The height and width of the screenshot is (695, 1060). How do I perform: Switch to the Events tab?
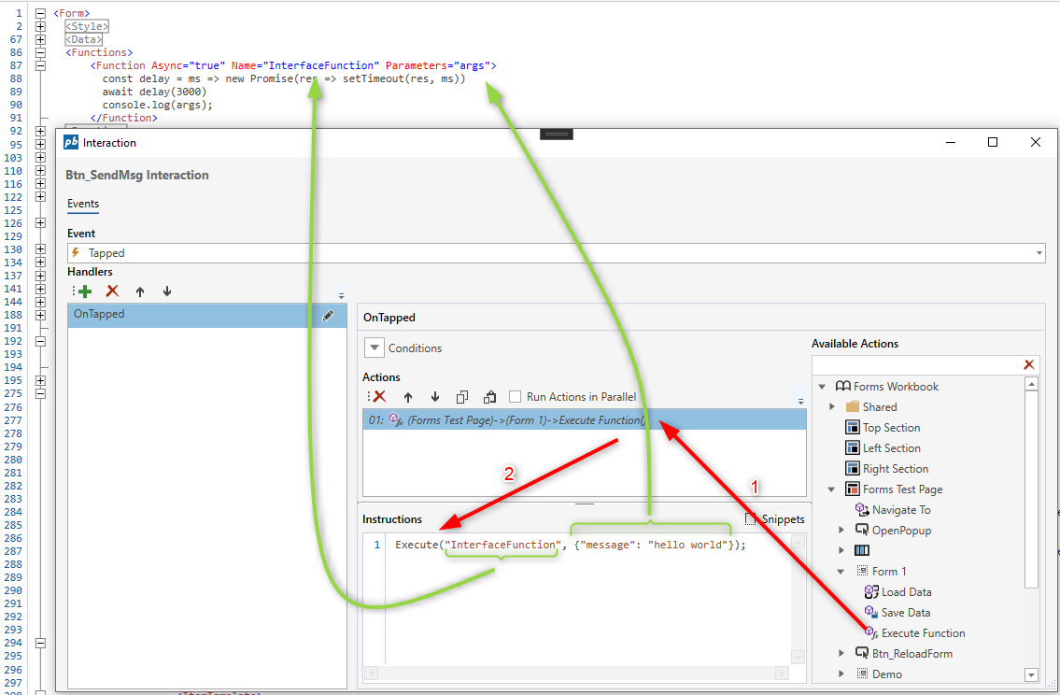pyautogui.click(x=83, y=204)
